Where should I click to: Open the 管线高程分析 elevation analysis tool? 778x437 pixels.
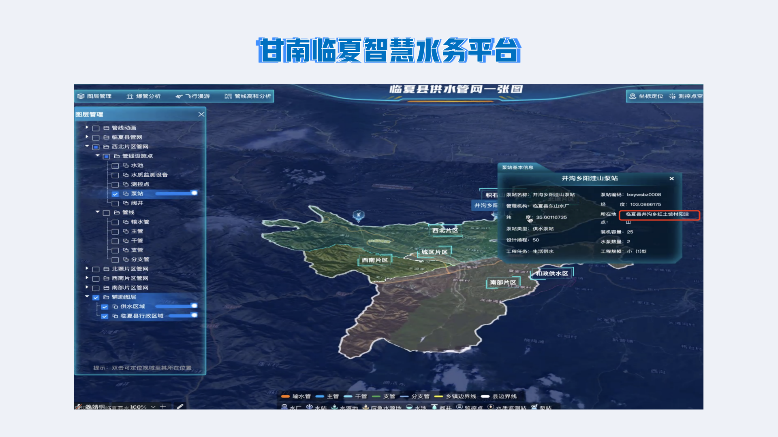(x=248, y=96)
